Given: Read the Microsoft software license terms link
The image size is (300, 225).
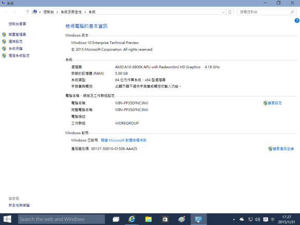Looking at the screenshot, I should click(x=124, y=140).
